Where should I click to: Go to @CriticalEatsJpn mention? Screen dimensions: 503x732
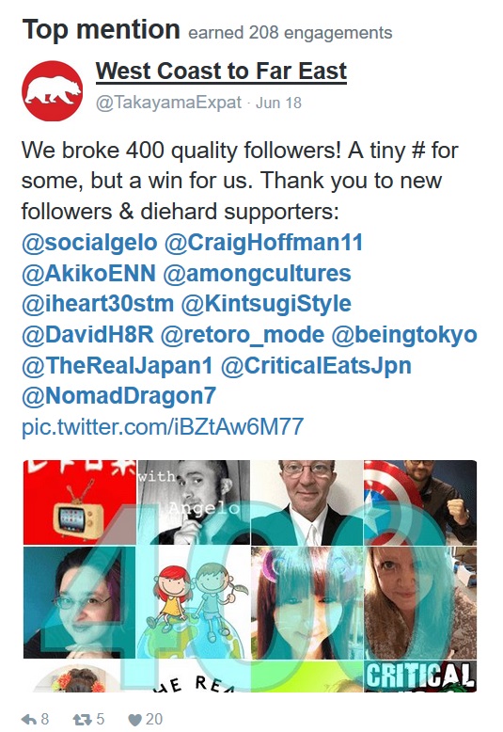(x=316, y=366)
